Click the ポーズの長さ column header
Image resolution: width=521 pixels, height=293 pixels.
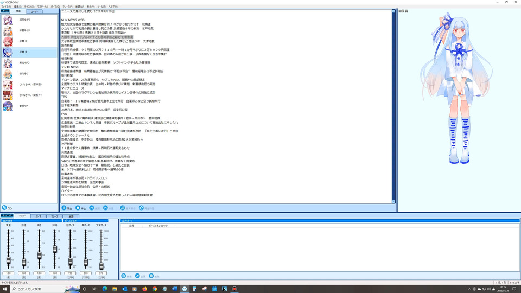[158, 226]
